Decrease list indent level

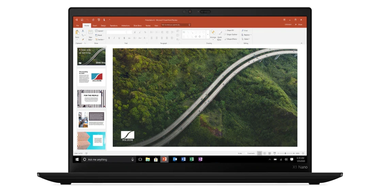tap(162, 32)
